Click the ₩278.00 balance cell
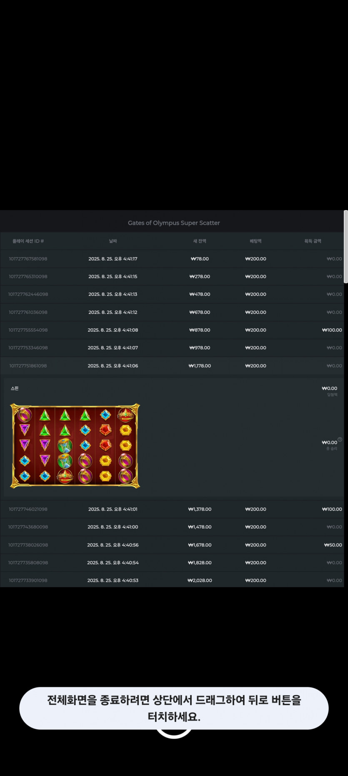Viewport: 348px width, 776px height. pos(200,277)
